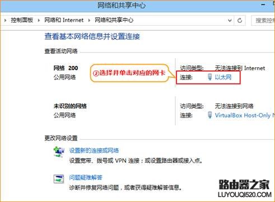Click the 更改网络设置 section label
Screen dimensions: 275x202
coord(61,138)
